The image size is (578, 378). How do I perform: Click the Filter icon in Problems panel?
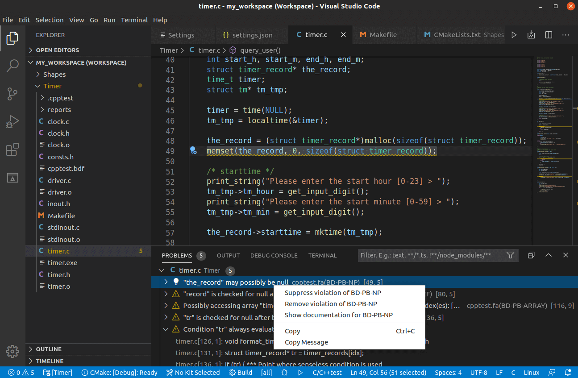coord(510,255)
